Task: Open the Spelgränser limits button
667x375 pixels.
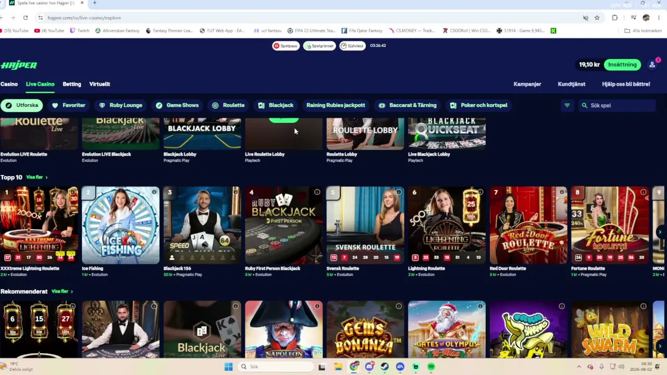Action: tap(319, 46)
